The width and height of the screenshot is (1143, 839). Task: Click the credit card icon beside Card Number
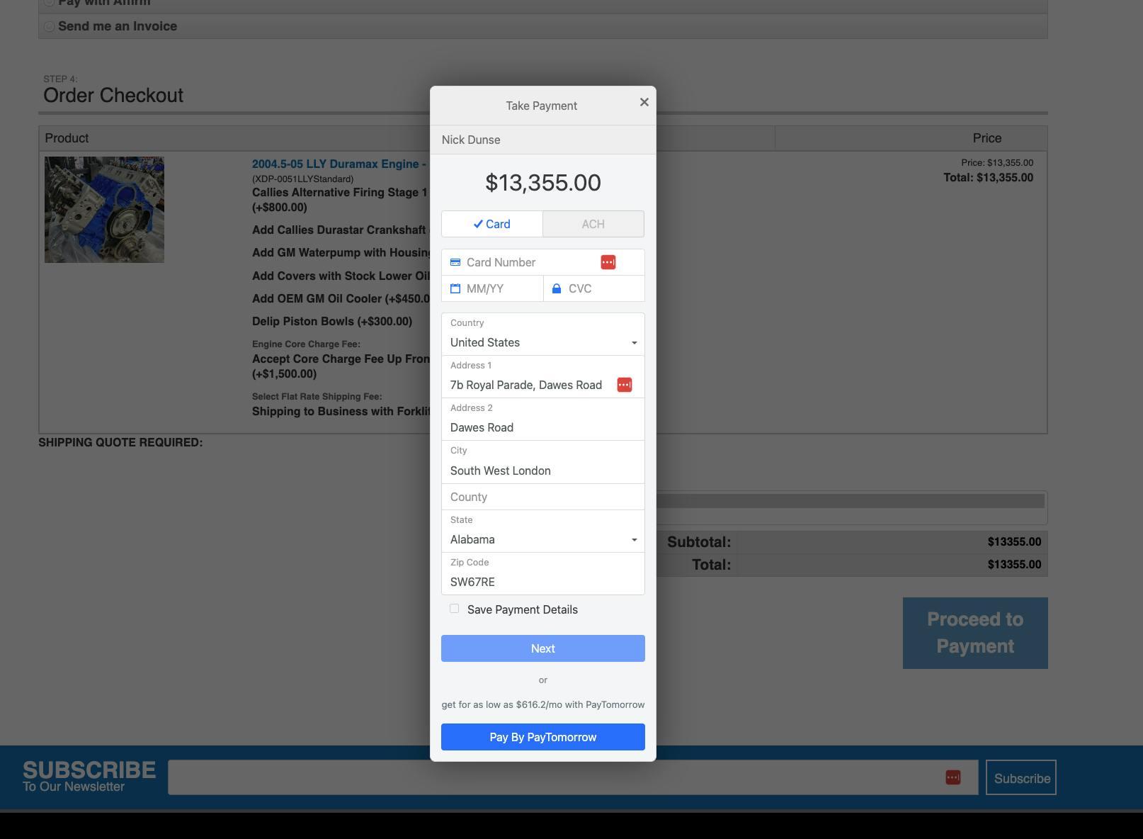coord(455,262)
